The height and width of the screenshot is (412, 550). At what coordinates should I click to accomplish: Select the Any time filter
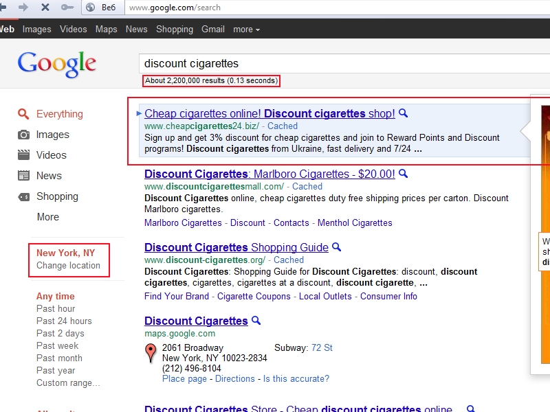click(x=56, y=297)
